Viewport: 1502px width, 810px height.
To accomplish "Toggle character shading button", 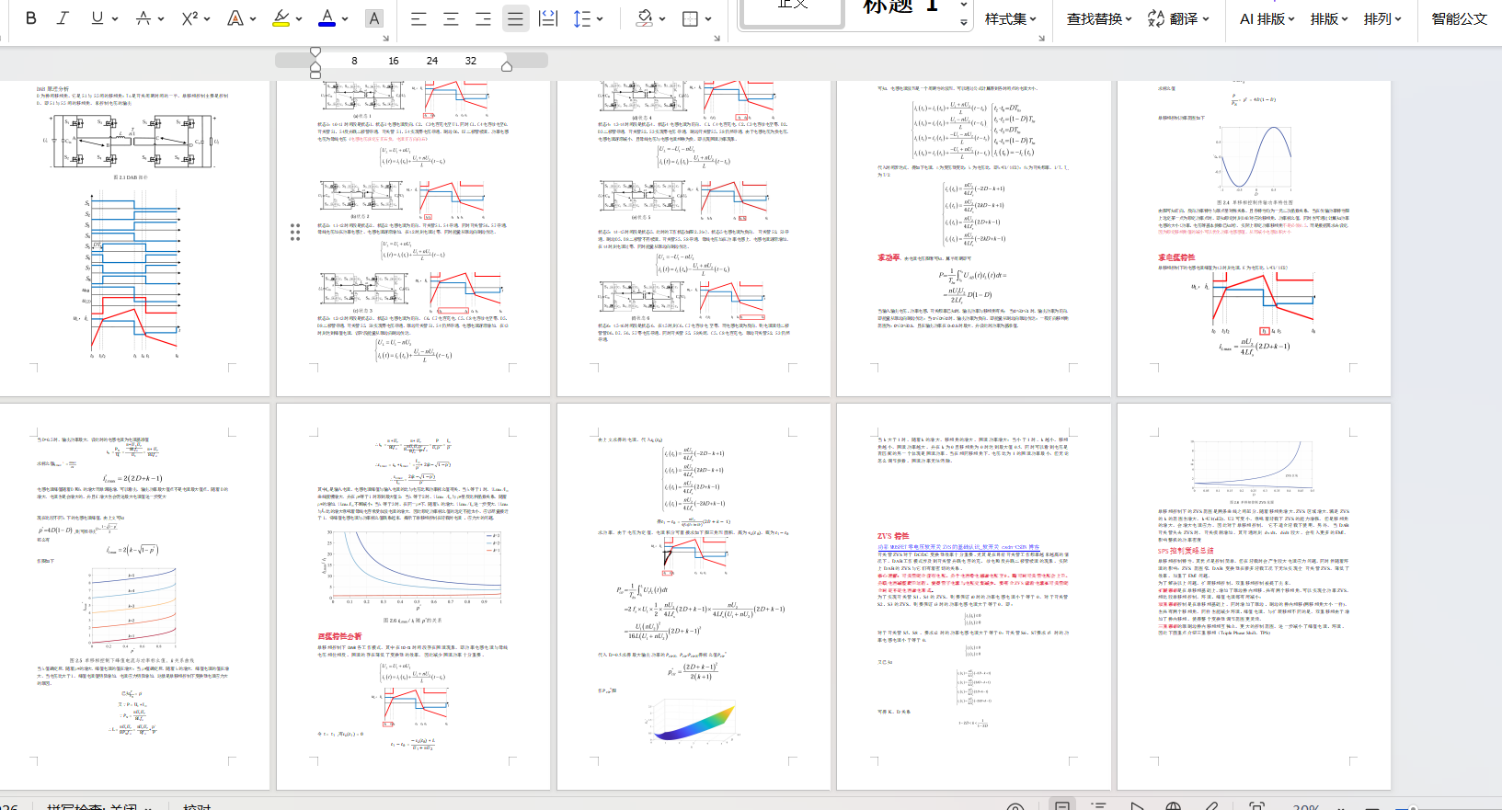I will 373,18.
